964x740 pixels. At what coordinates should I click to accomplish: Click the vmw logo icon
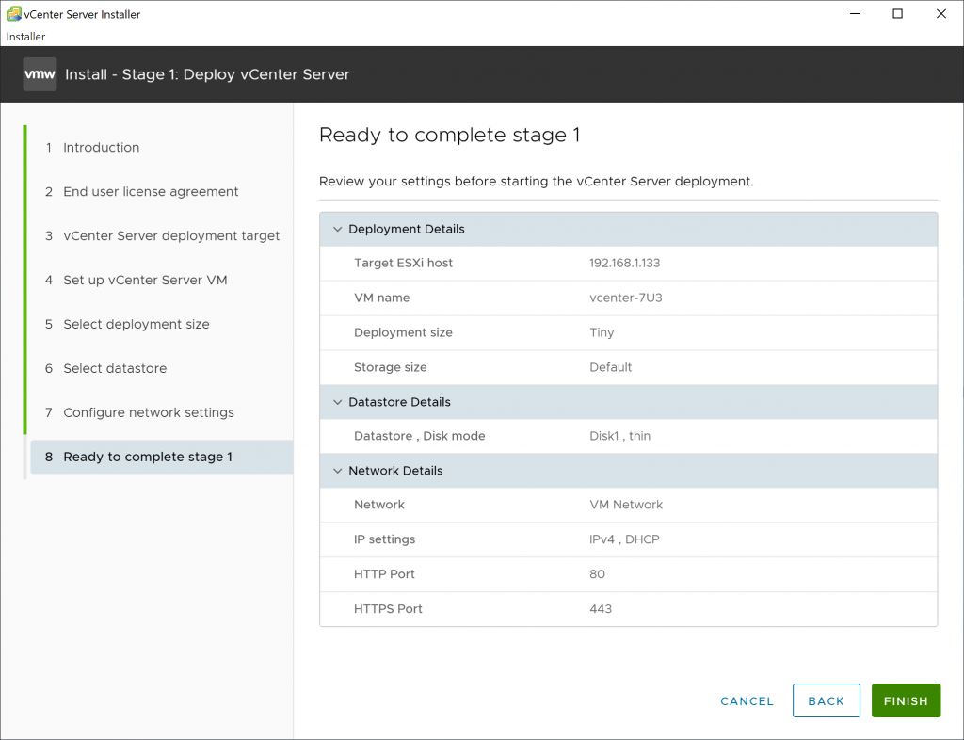(40, 74)
